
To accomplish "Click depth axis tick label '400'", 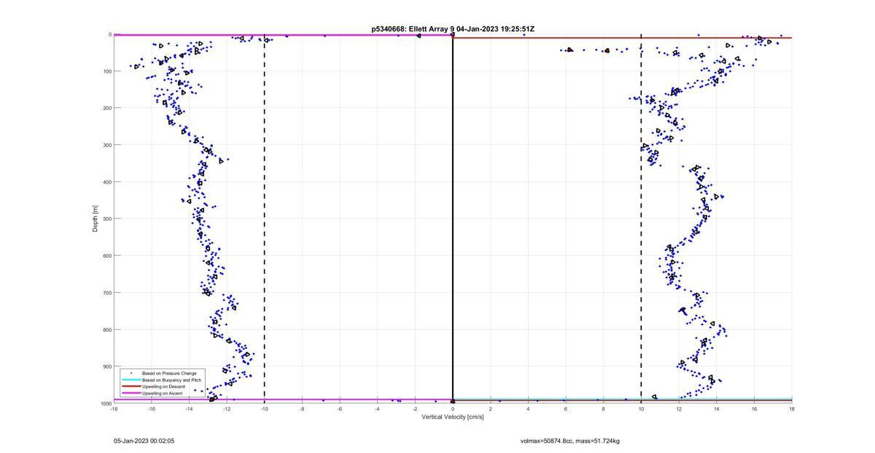I will 106,182.
